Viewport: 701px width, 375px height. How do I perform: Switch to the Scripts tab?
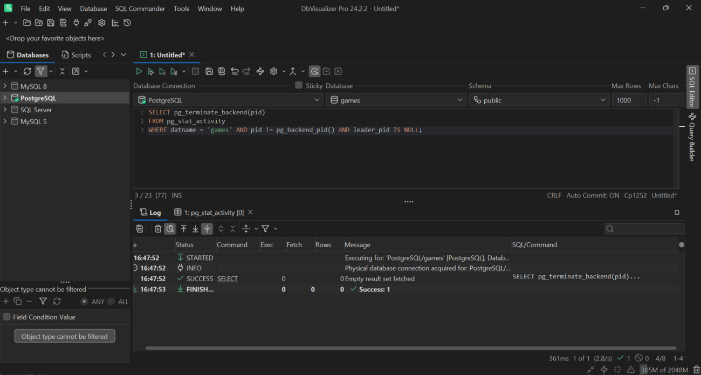click(76, 54)
